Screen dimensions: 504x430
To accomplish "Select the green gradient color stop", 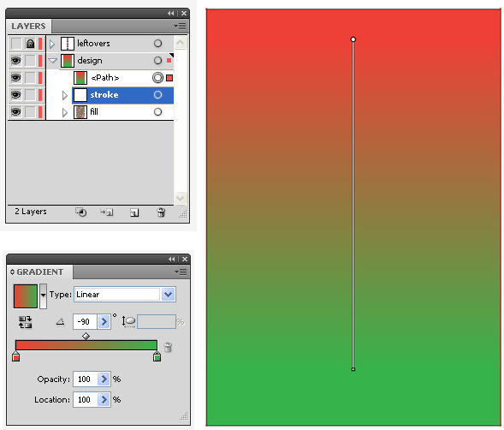I will 157,356.
